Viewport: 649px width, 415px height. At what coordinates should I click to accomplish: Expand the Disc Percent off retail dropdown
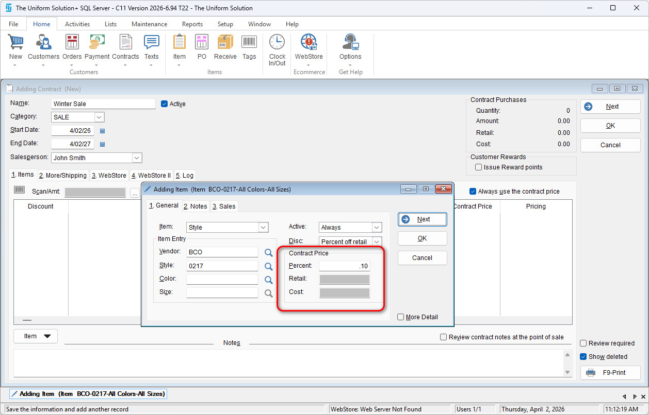[377, 241]
